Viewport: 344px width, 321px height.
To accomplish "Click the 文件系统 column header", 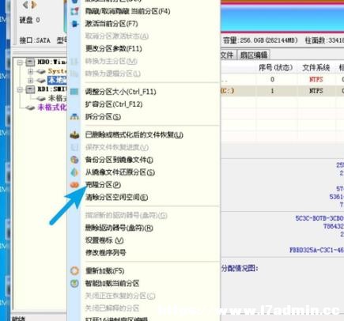I will pyautogui.click(x=316, y=68).
